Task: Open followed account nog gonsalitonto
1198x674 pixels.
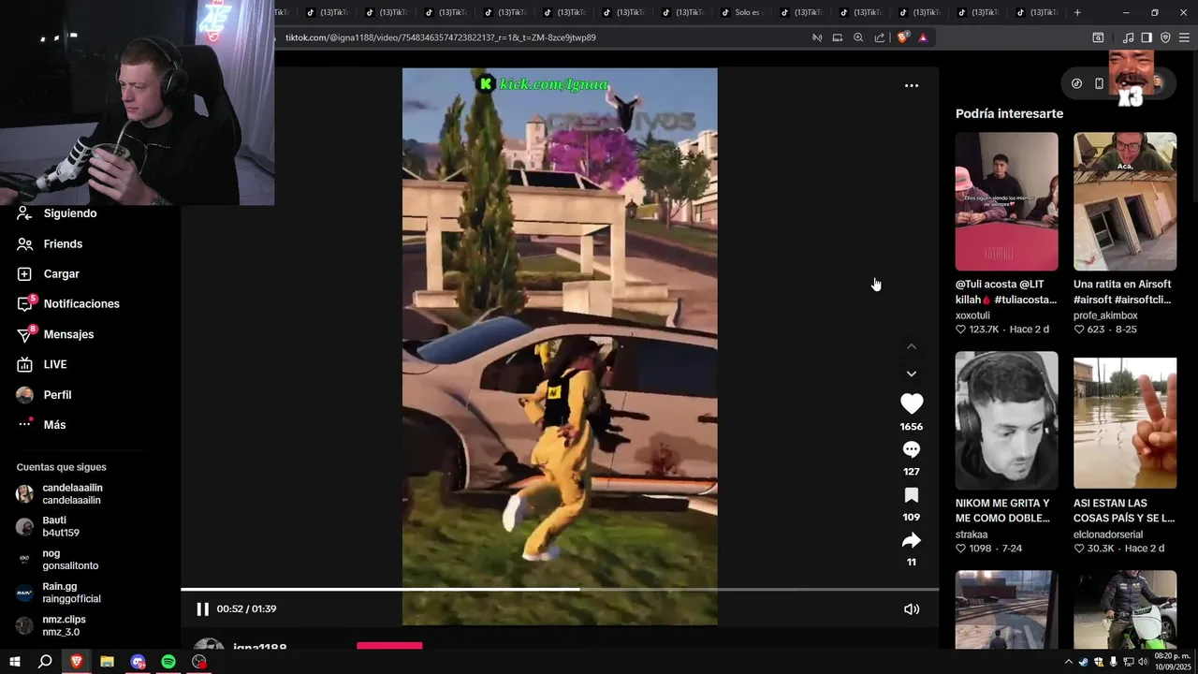Action: [70, 560]
